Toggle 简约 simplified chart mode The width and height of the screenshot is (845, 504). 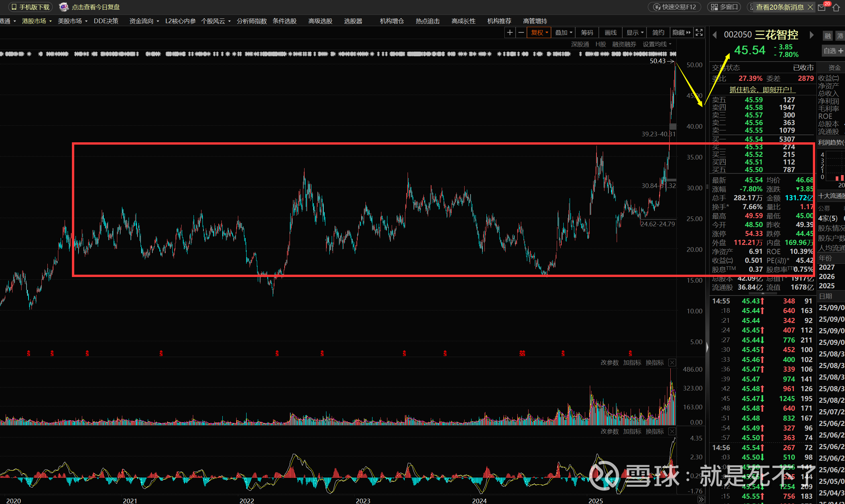click(x=658, y=33)
